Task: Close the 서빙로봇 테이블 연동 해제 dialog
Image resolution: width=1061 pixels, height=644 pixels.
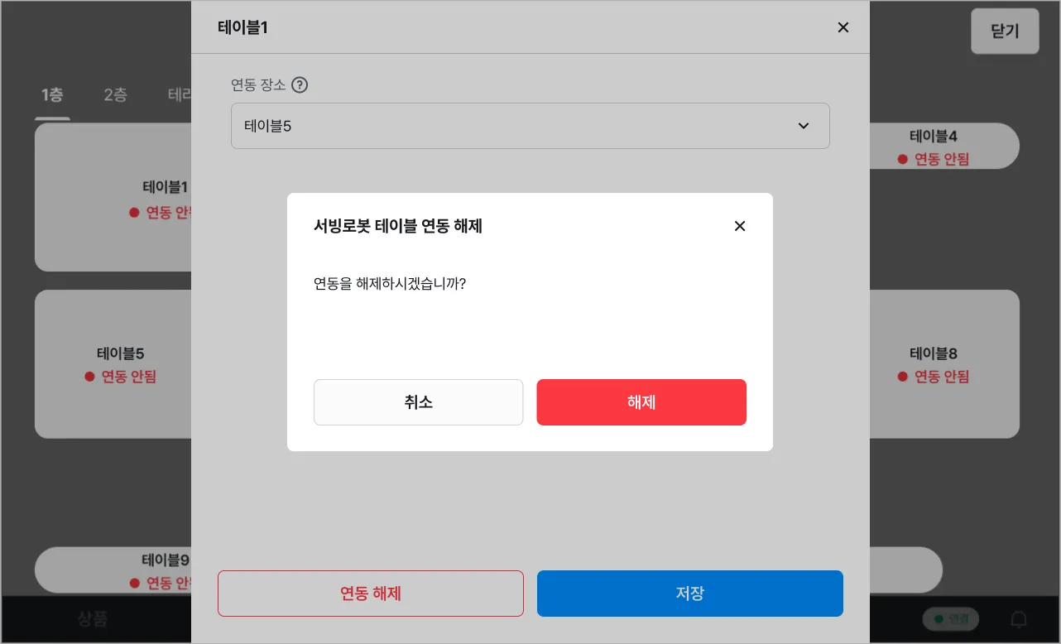Action: tap(740, 226)
